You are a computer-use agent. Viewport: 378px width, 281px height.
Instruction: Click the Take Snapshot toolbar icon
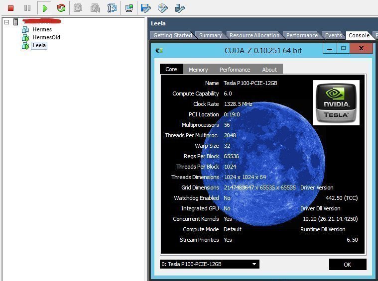pyautogui.click(x=78, y=8)
